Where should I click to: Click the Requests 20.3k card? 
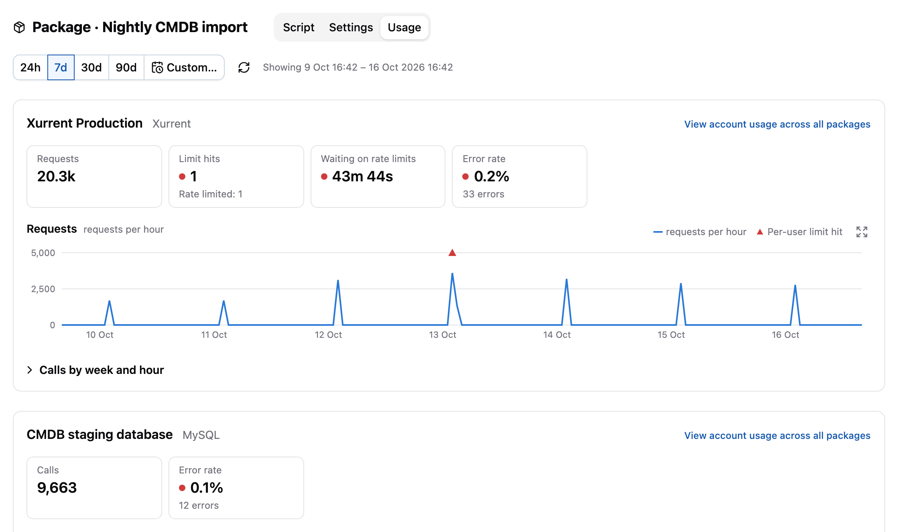point(94,177)
